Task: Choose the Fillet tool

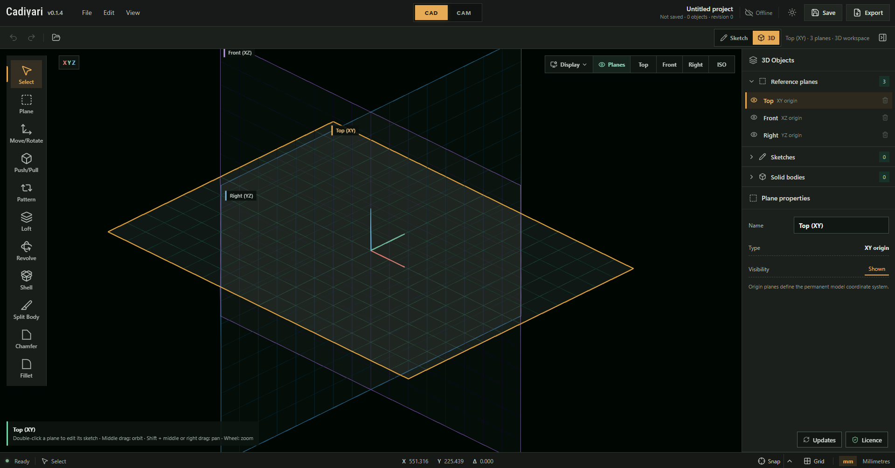Action: pyautogui.click(x=26, y=368)
